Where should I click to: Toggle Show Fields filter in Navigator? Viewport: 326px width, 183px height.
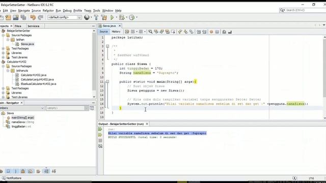tap(8, 171)
